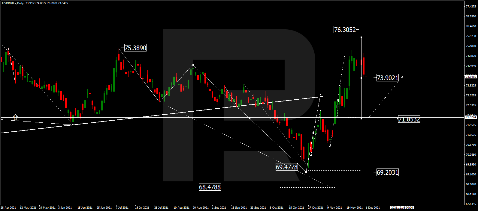This screenshot has width=478, height=211.
Task: Click the 10 Aug 2021 date label
Action: (181, 207)
